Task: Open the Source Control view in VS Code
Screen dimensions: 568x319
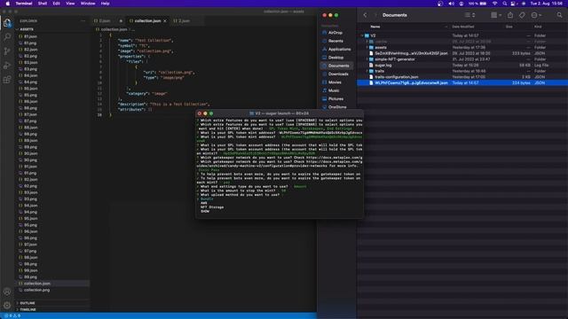Action: click(7, 51)
